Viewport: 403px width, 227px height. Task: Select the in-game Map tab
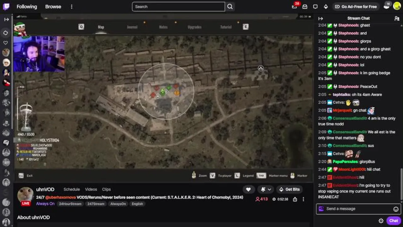tap(101, 27)
